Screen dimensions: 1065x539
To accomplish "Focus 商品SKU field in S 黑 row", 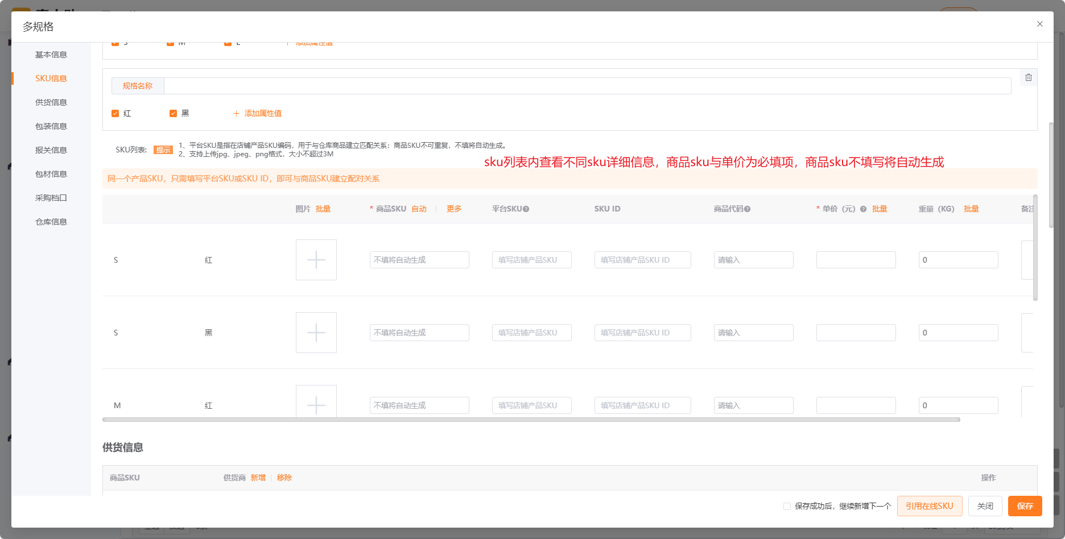I will 419,333.
